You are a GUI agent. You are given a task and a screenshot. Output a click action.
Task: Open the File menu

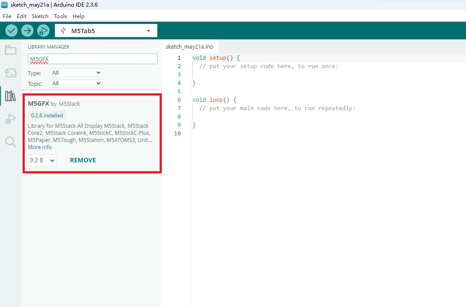pos(7,16)
